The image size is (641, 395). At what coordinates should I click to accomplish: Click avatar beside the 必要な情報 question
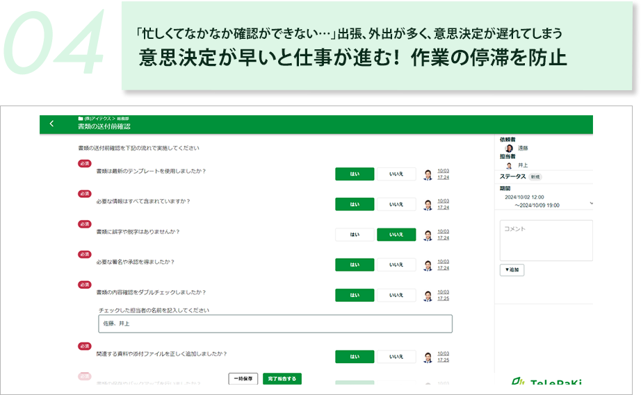(428, 205)
